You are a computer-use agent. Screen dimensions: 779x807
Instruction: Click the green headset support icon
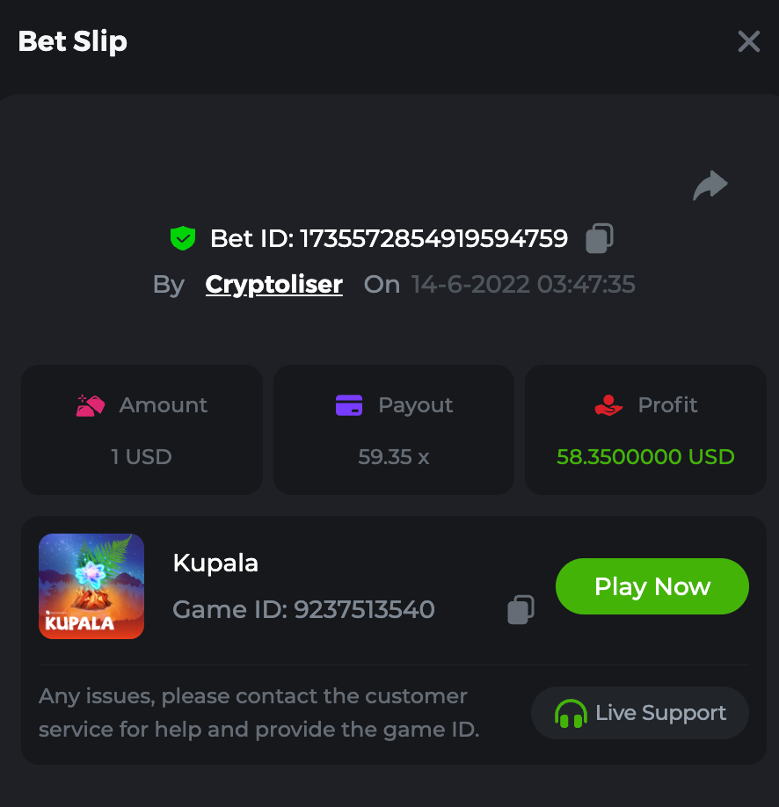(x=571, y=713)
